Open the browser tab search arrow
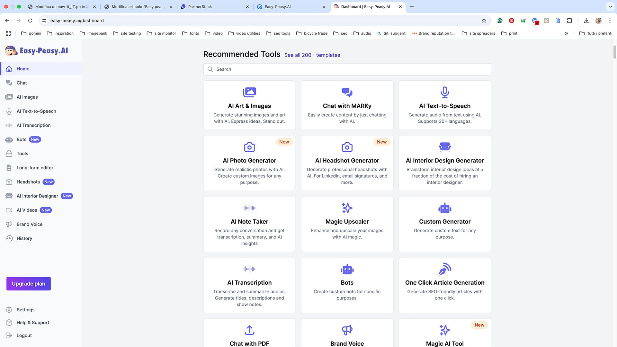 coord(610,6)
